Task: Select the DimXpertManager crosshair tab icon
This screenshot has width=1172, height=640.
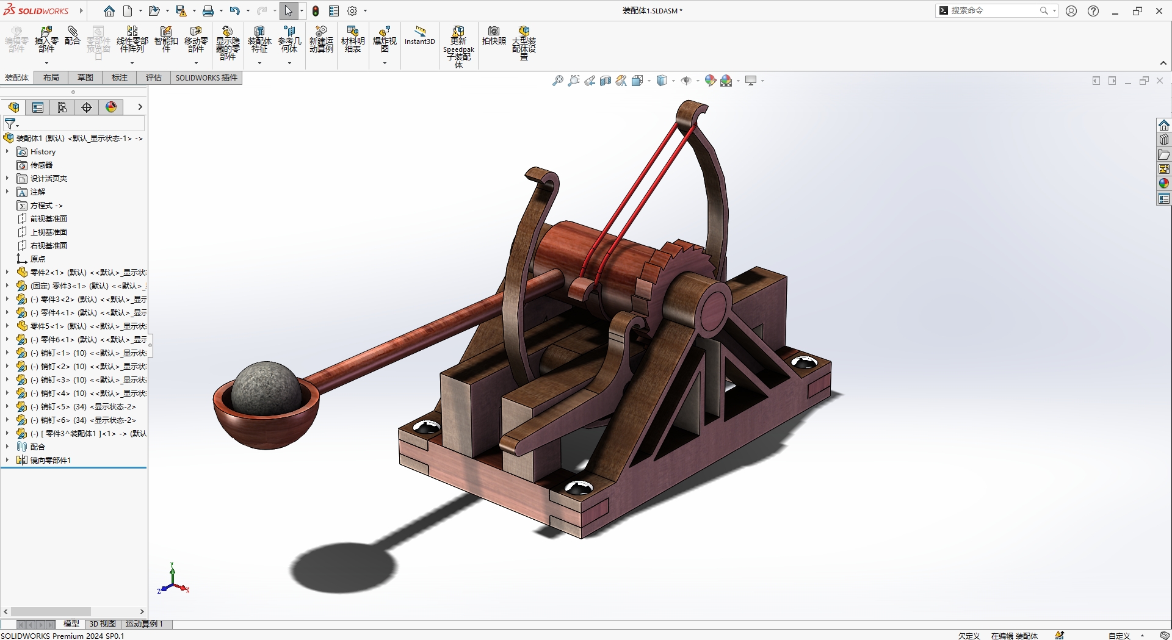Action: coord(87,107)
